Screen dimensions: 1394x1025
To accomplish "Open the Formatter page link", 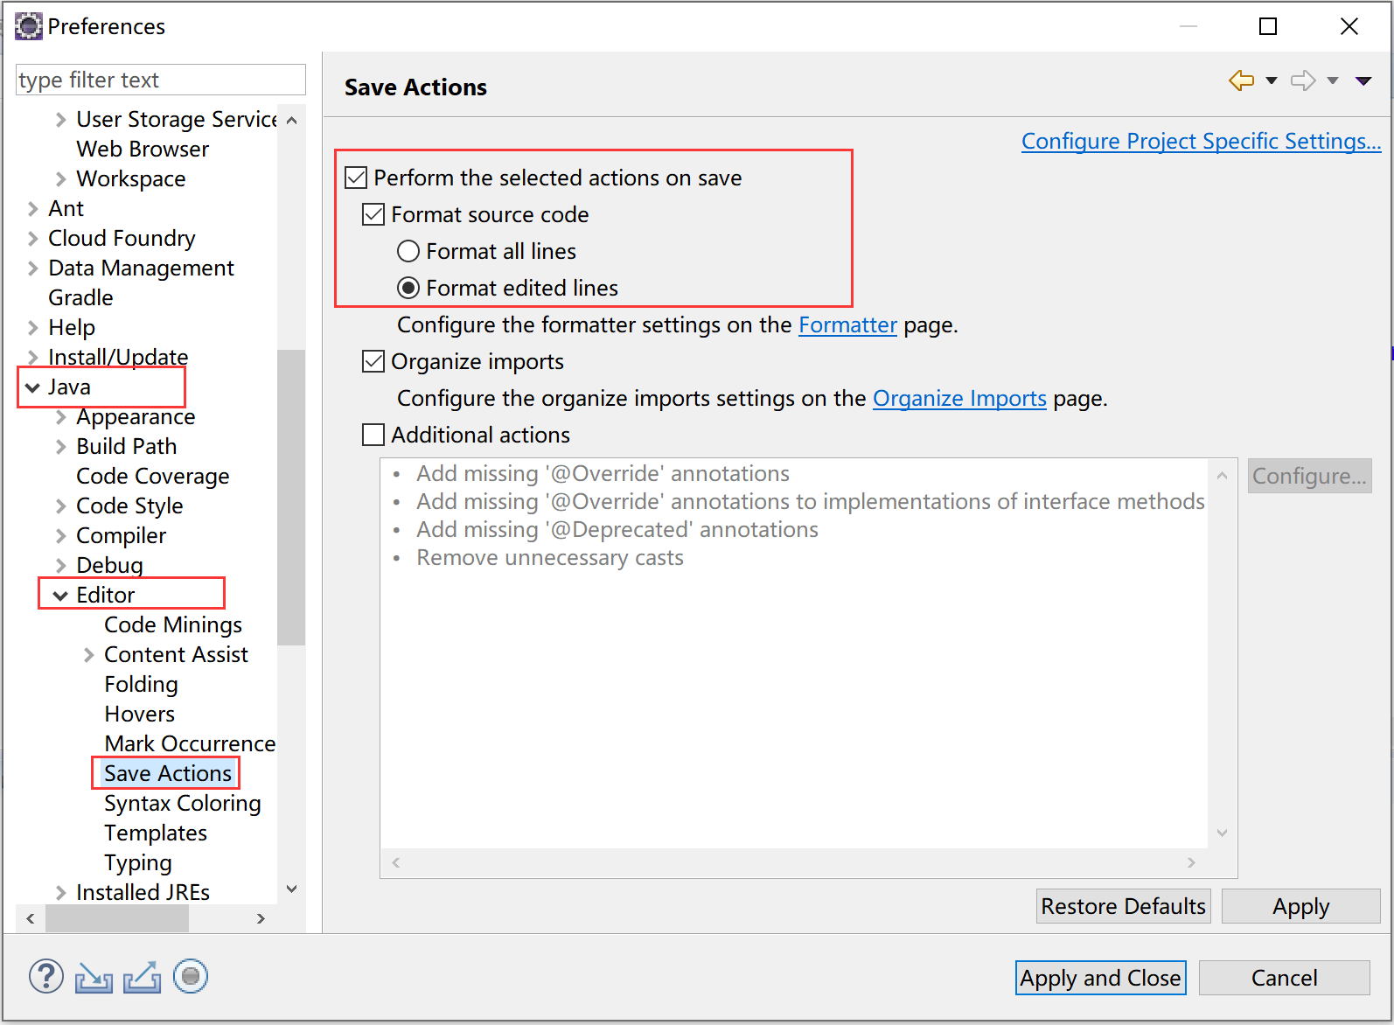I will (847, 325).
